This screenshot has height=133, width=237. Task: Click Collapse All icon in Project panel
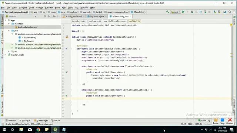[x=49, y=16]
